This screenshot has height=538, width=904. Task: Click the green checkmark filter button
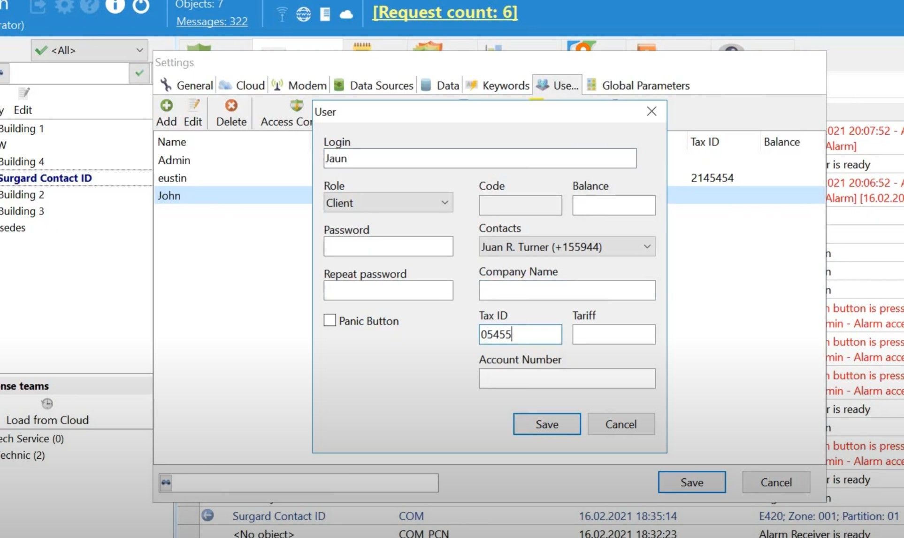(139, 73)
